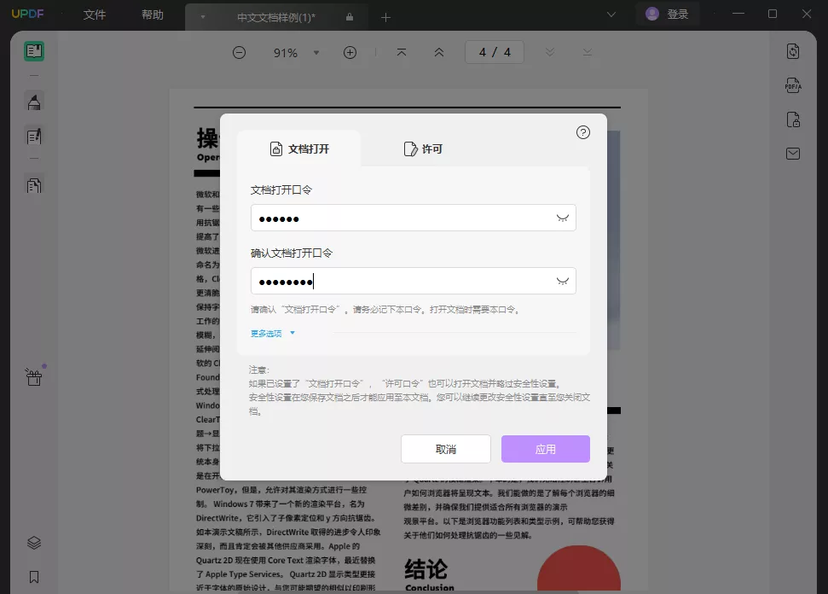Viewport: 828px width, 594px height.
Task: Switch to the 许可 tab
Action: pos(423,149)
